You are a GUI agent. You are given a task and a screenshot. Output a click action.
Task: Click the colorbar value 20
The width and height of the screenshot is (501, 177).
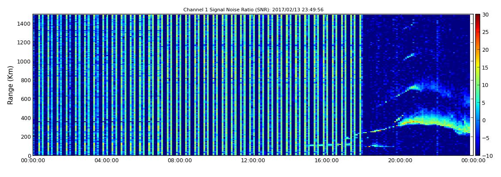tap(486, 50)
